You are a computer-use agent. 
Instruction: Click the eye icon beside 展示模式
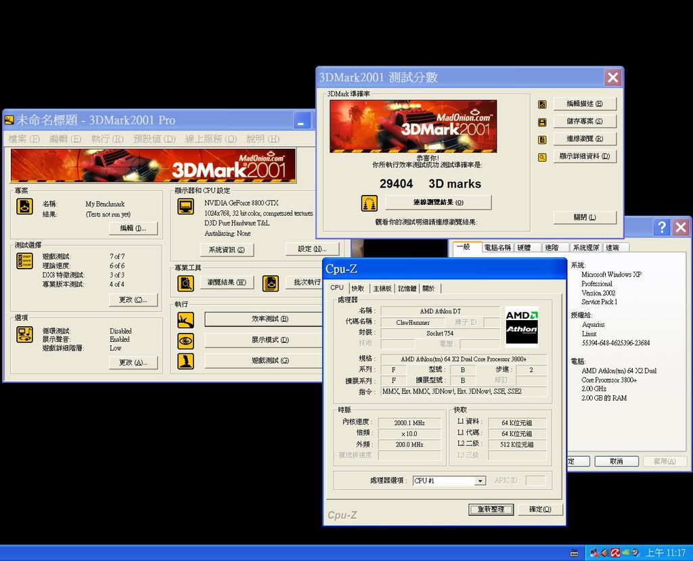point(185,341)
